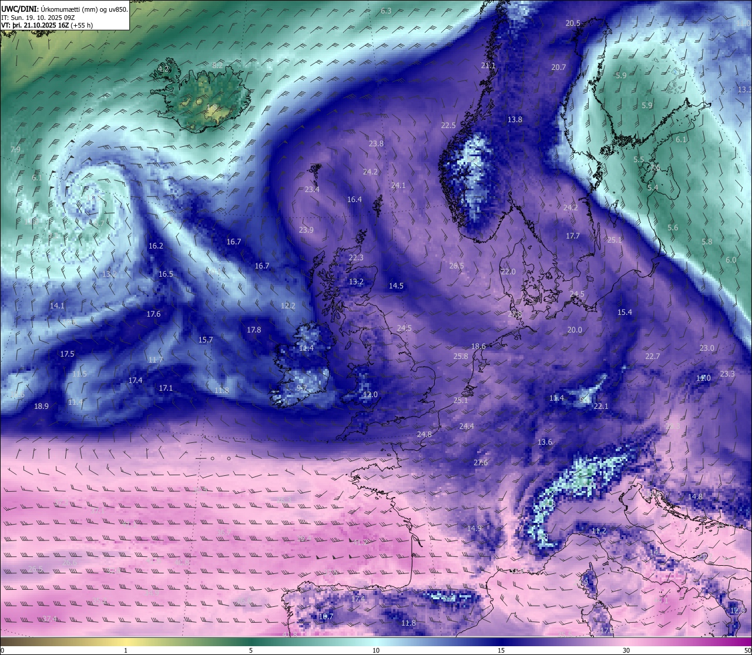Click the 22.0 value over Denmark
The width and height of the screenshot is (752, 655).
508,271
